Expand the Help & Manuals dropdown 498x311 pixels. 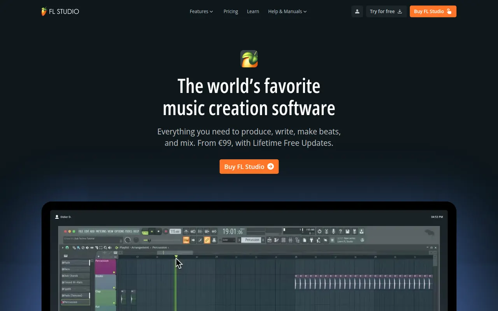288,11
